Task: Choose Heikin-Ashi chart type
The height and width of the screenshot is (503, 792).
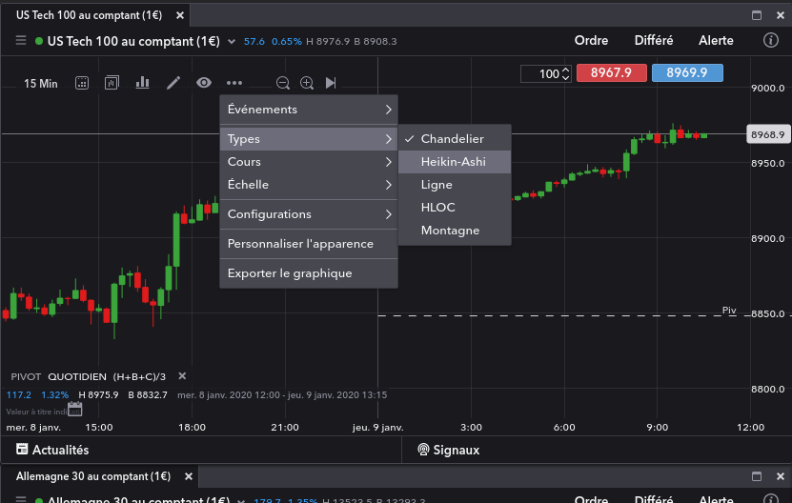Action: click(x=454, y=162)
